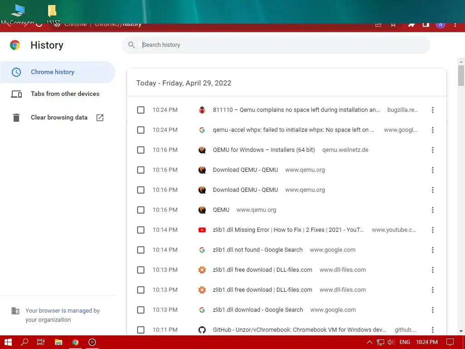
Task: Click the scrollbar down arrow on the history page
Action: click(x=461, y=331)
